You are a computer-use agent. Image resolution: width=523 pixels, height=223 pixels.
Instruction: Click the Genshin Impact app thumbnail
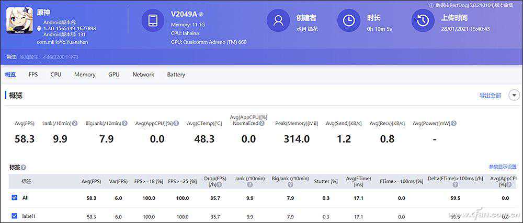pyautogui.click(x=19, y=20)
